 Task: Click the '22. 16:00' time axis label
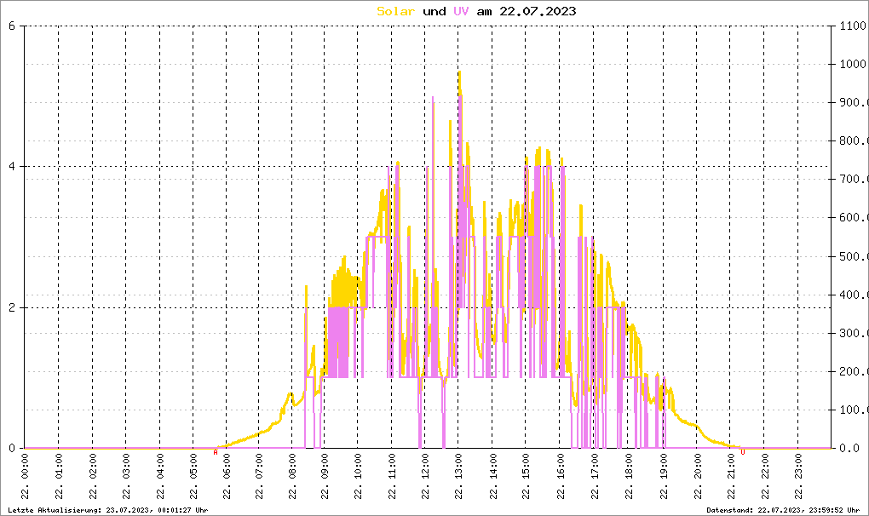click(x=561, y=477)
